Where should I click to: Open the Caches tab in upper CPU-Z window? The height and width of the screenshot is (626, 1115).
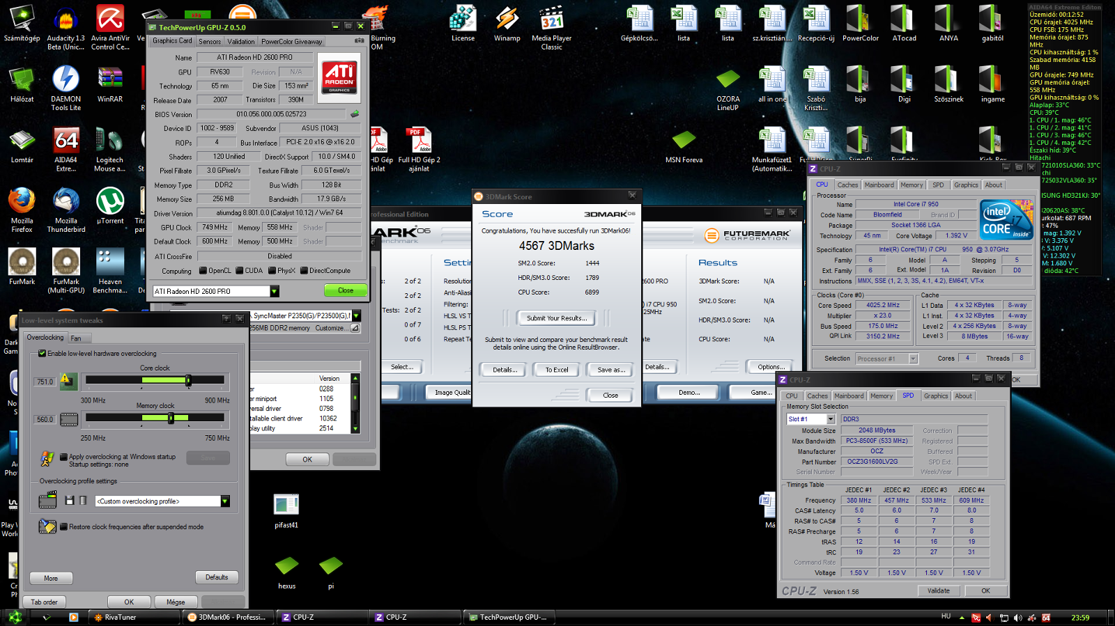848,185
